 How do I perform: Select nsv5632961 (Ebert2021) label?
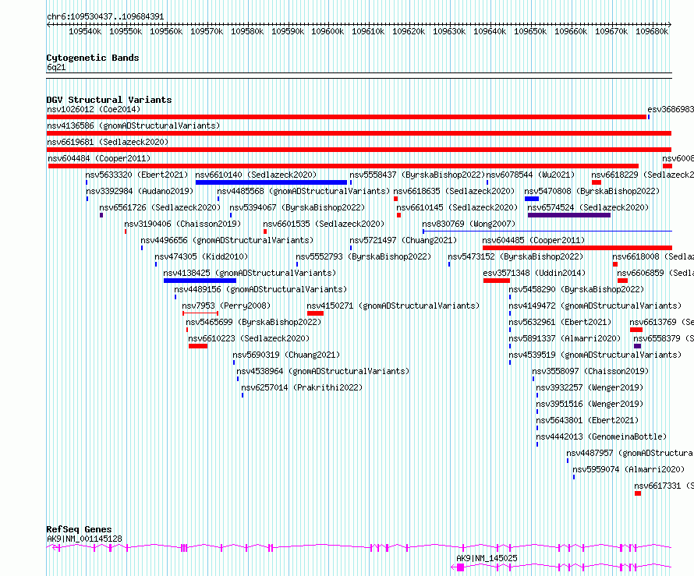click(x=560, y=322)
